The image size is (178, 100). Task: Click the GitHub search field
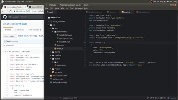coord(32,17)
